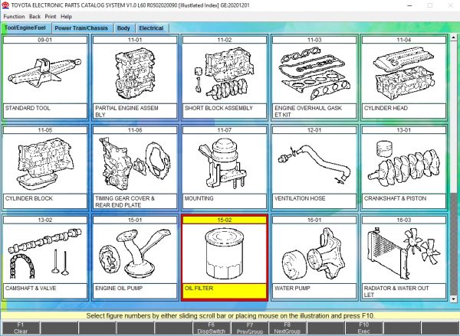The width and height of the screenshot is (460, 336).
Task: Open the Print menu
Action: click(x=51, y=17)
